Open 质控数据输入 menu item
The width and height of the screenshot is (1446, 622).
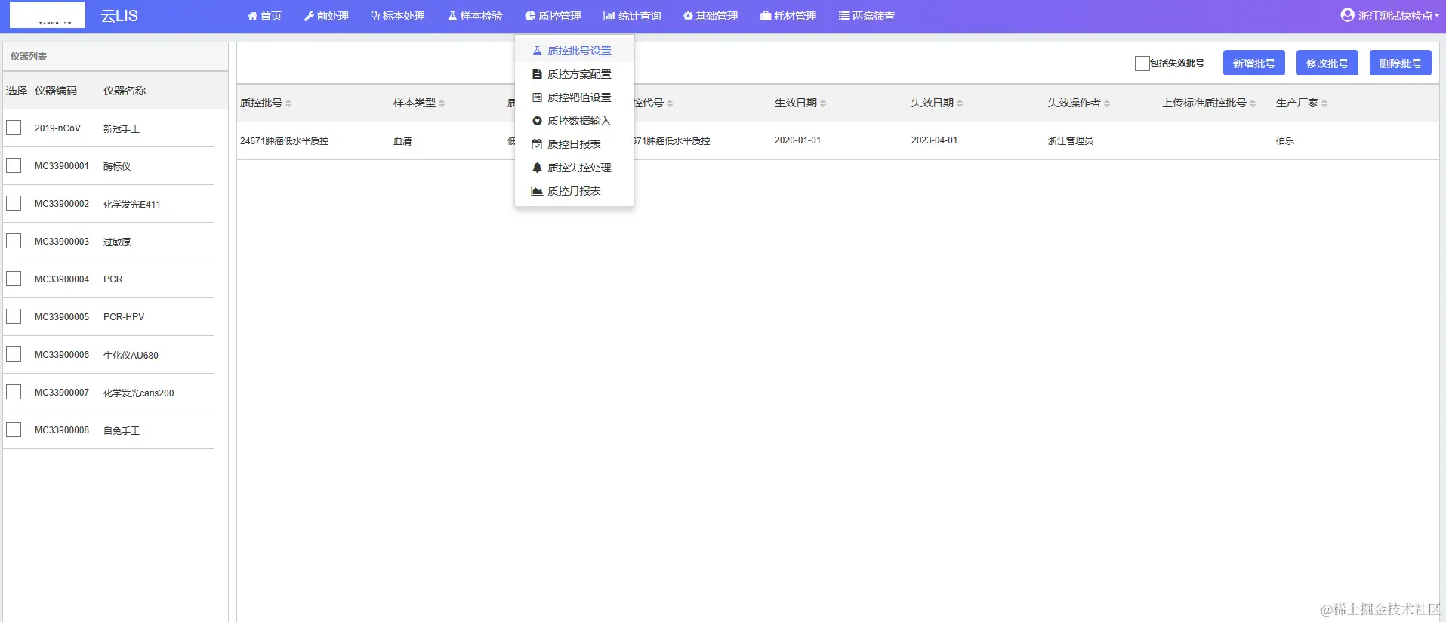(575, 121)
